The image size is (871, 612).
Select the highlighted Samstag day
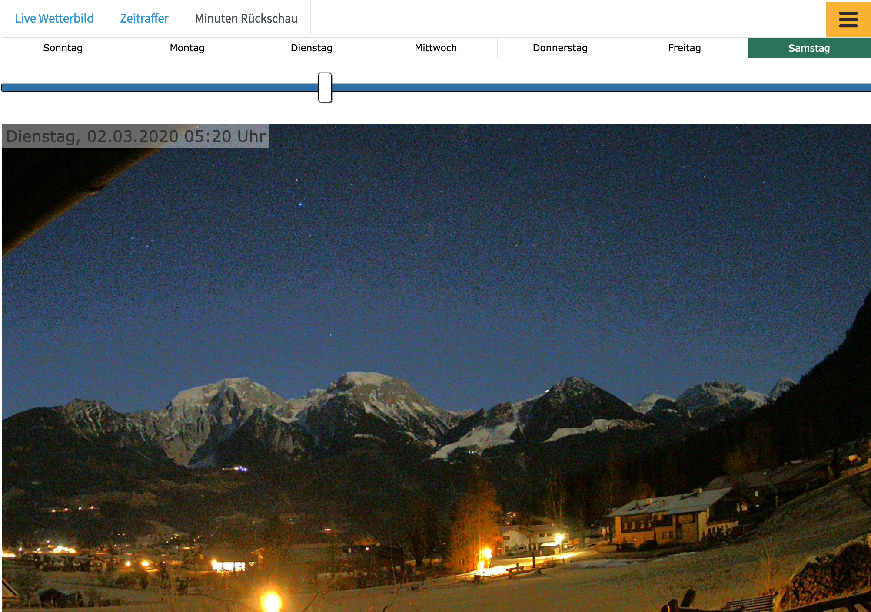[809, 48]
